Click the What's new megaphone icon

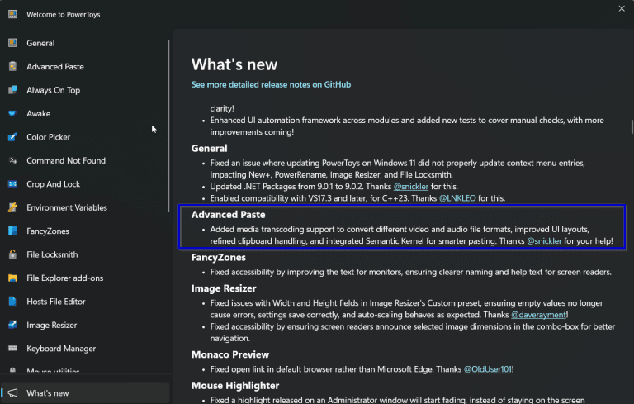12,392
